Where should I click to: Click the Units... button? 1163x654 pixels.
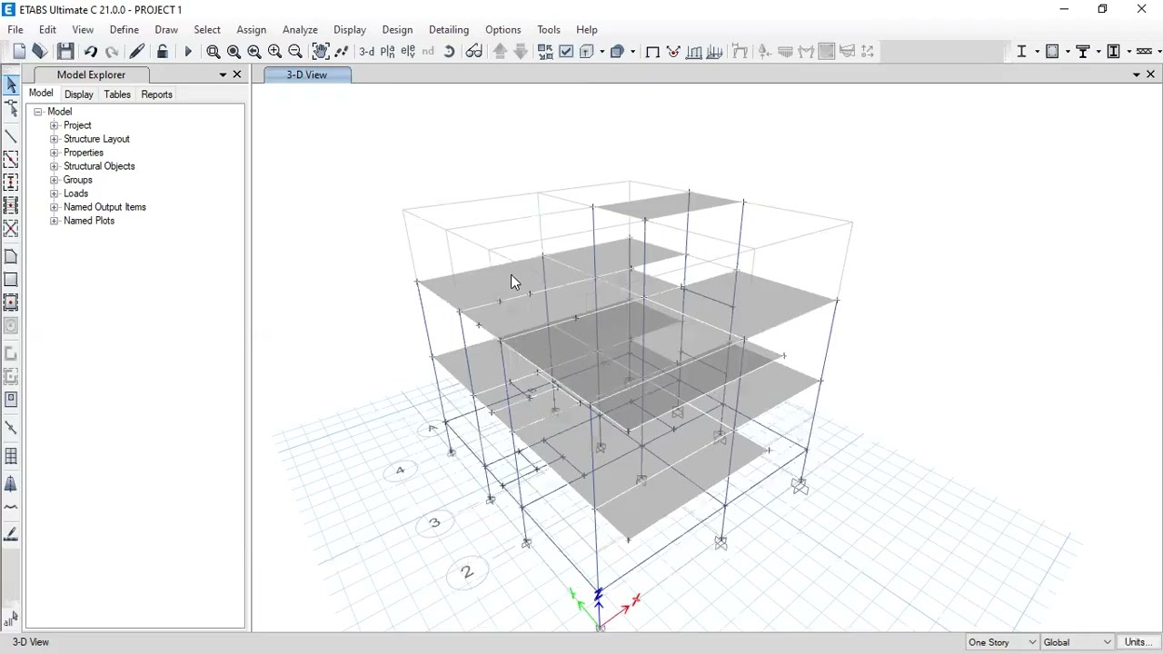click(1138, 642)
